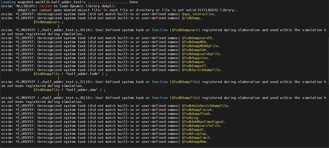The image size is (329, 148).
Task: Select 'worklib.half_adder_test:v' snapshot name
Action: (x=60, y=2)
